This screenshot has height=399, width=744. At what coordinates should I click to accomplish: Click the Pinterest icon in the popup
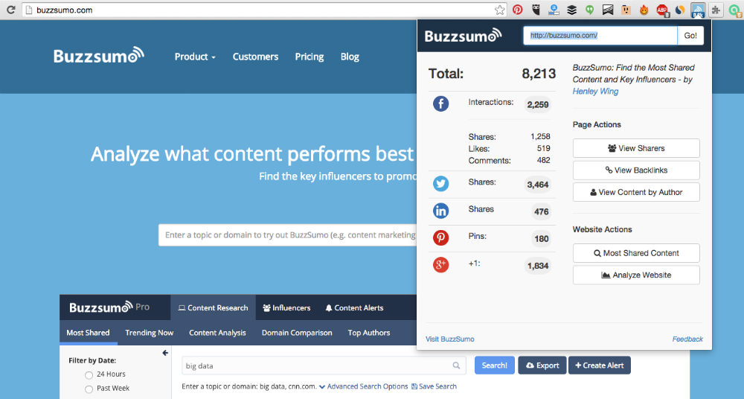(440, 237)
